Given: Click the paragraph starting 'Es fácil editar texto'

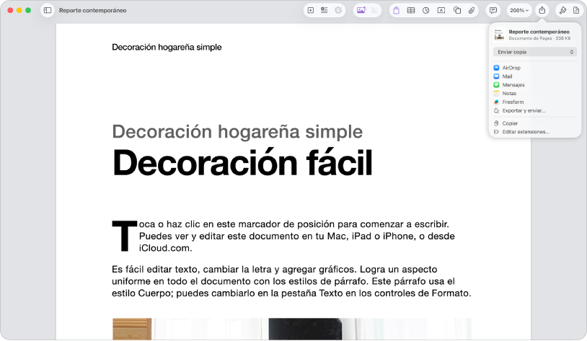Looking at the screenshot, I should coord(291,281).
